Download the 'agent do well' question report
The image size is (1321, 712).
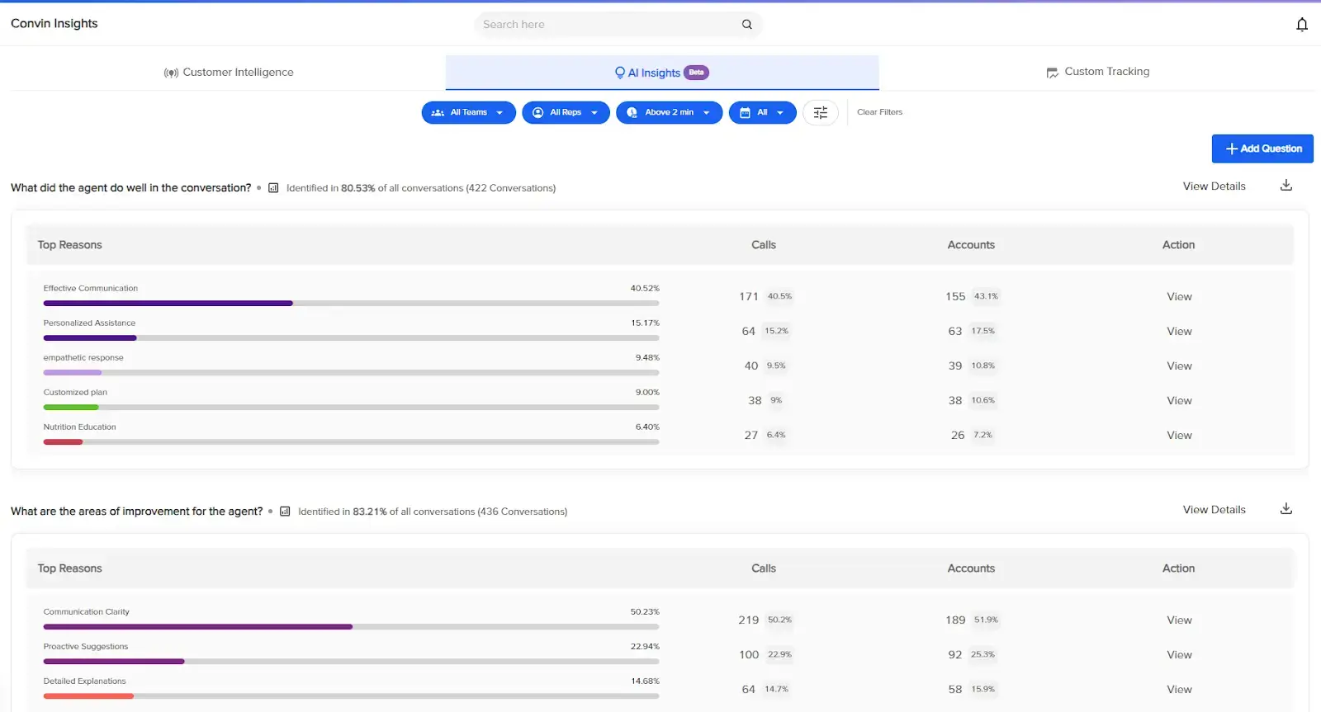pyautogui.click(x=1286, y=186)
